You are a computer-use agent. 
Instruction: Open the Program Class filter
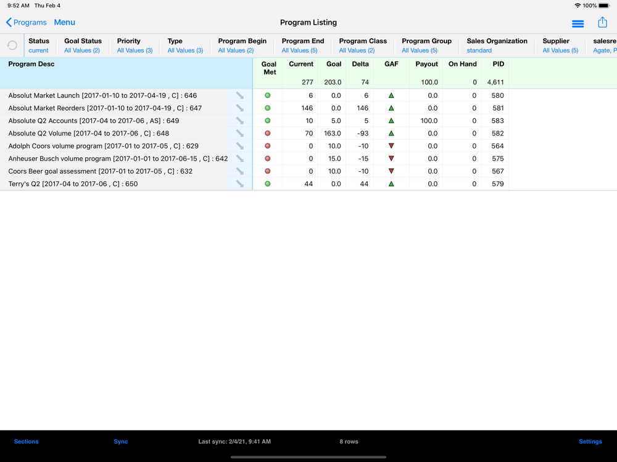pyautogui.click(x=363, y=46)
